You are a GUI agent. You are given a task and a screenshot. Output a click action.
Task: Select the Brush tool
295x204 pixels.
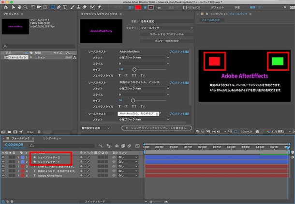pyautogui.click(x=73, y=7)
